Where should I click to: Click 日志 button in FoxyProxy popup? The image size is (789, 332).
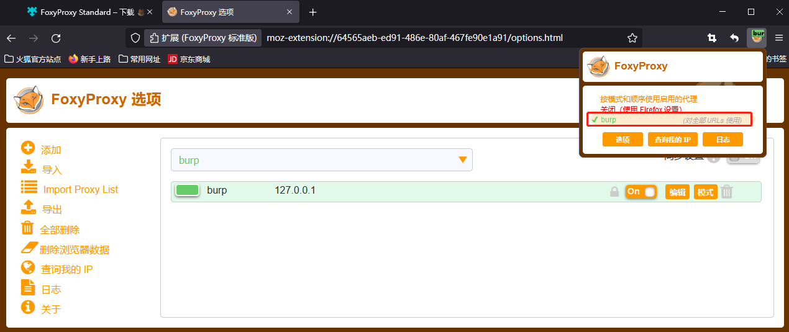tap(723, 140)
